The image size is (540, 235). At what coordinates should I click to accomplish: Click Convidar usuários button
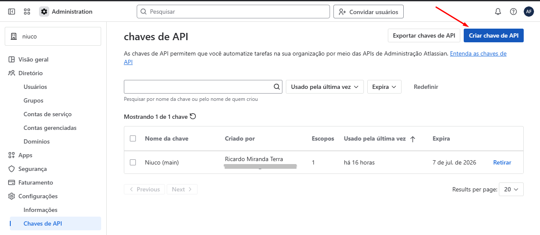tap(369, 12)
